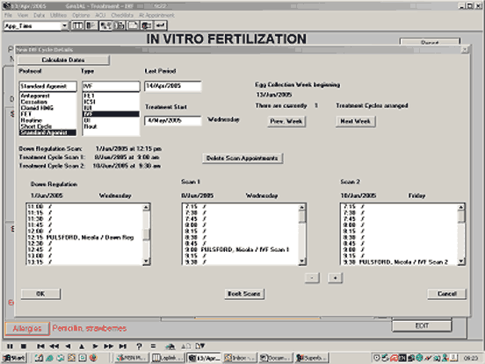
Task: Click the Type text field showing IVF
Action: [111, 87]
